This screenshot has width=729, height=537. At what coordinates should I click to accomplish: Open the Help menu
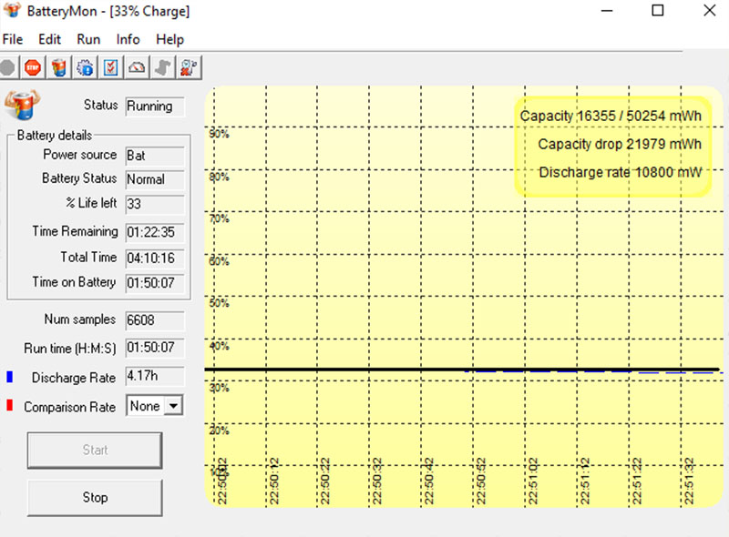coord(169,39)
